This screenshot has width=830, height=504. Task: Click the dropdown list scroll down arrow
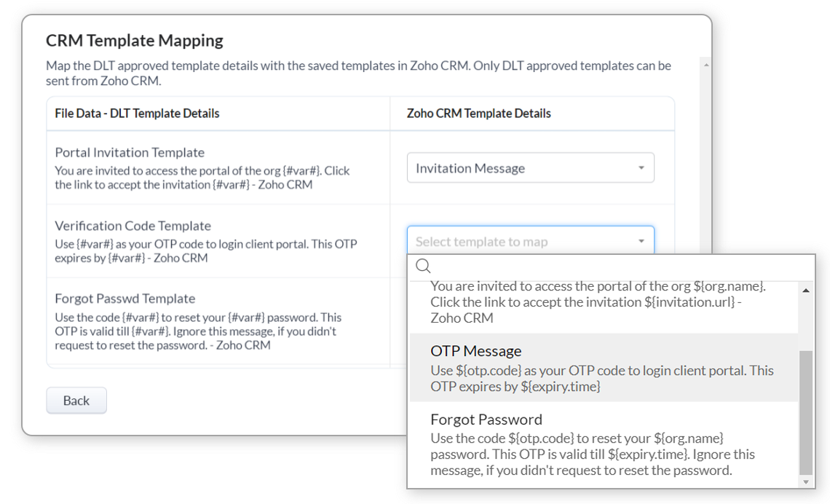click(806, 481)
